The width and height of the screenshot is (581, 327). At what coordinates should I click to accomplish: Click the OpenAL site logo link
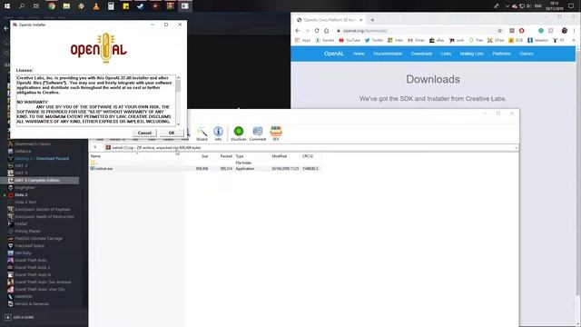coord(334,54)
